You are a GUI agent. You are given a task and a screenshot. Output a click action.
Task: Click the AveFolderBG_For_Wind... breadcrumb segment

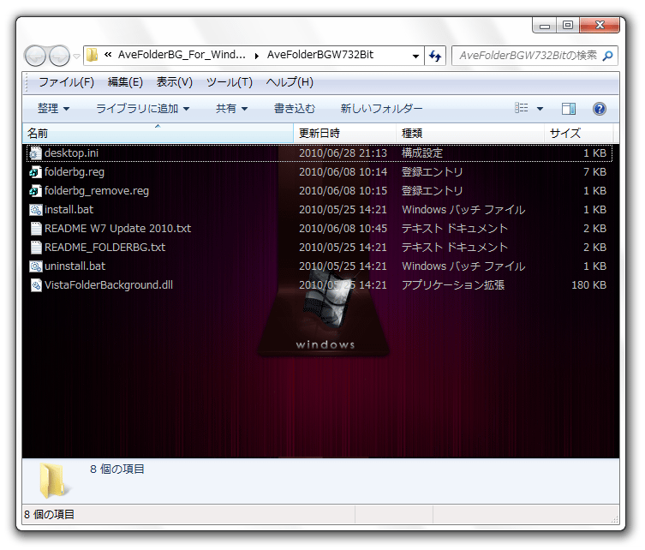coord(182,55)
